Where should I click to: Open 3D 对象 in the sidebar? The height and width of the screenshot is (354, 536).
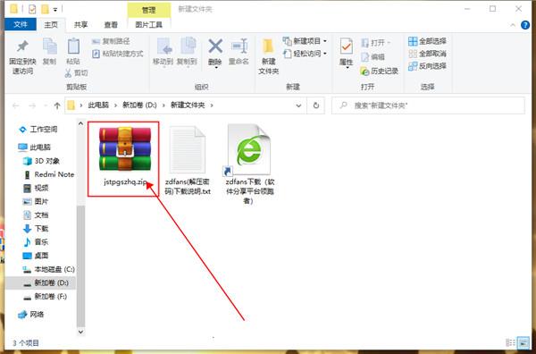(41, 161)
